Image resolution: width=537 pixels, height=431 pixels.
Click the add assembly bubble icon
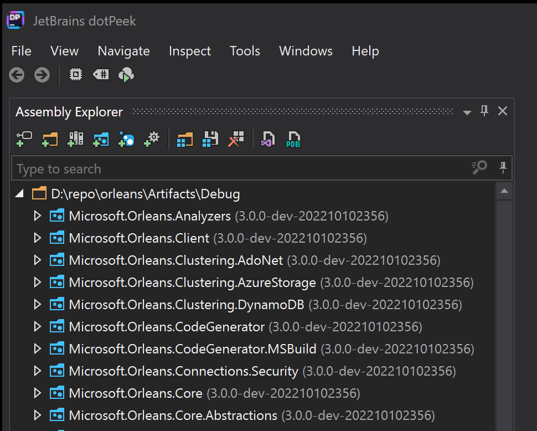126,139
